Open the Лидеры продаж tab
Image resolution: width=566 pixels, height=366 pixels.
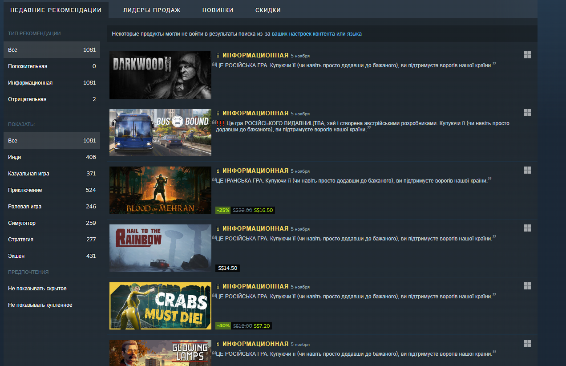pyautogui.click(x=152, y=10)
